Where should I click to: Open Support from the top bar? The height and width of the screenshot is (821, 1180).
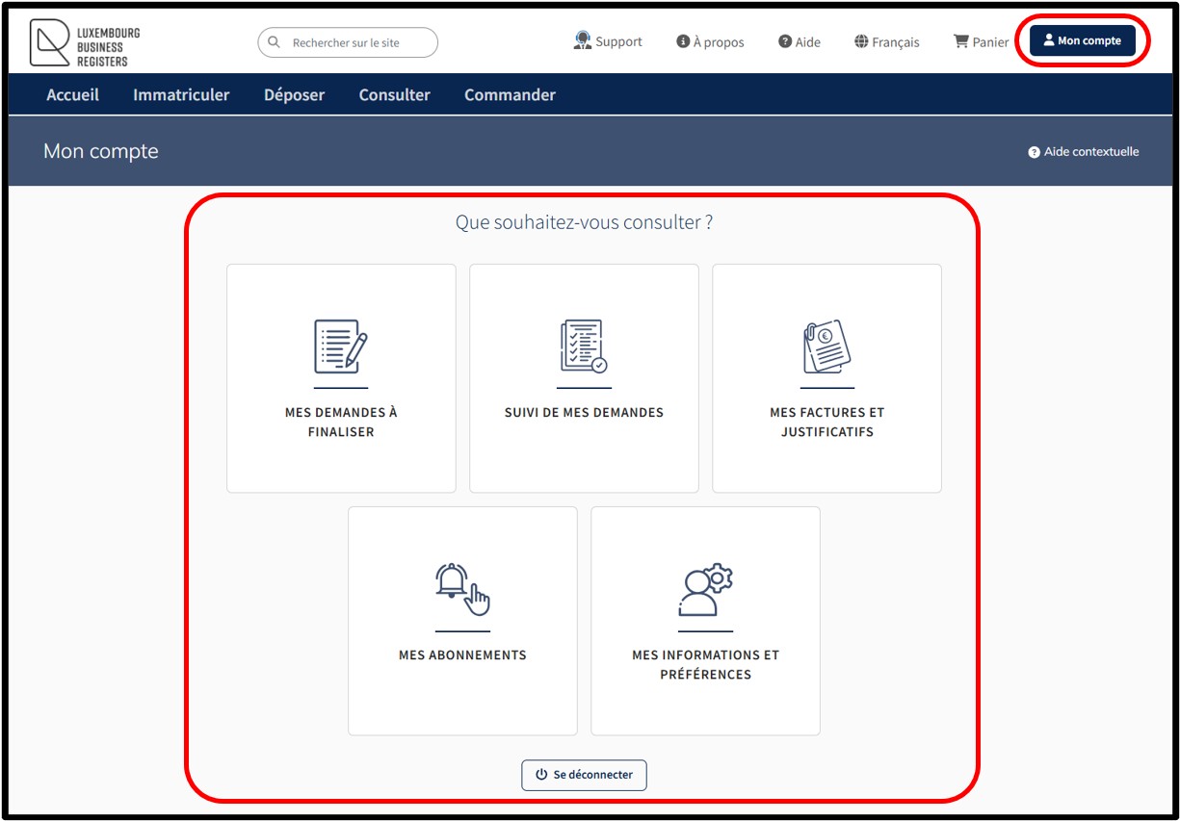tap(608, 41)
